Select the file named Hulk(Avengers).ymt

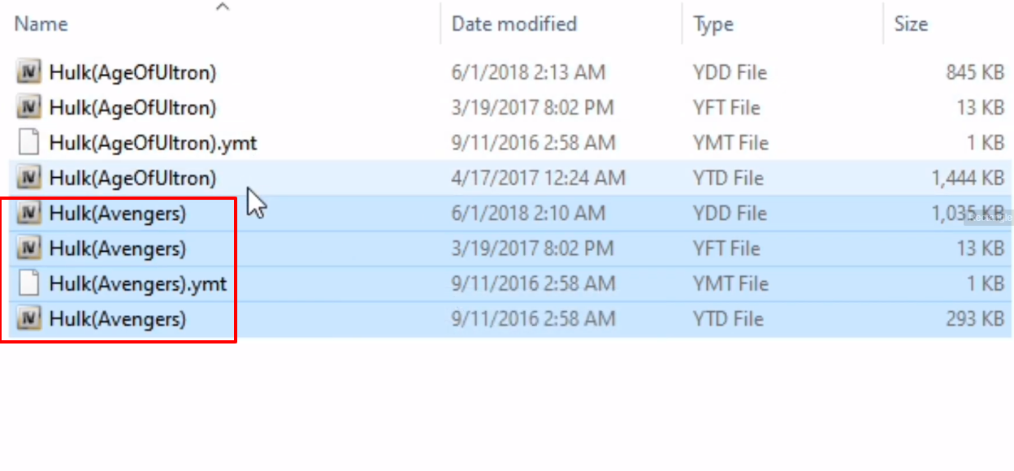138,283
